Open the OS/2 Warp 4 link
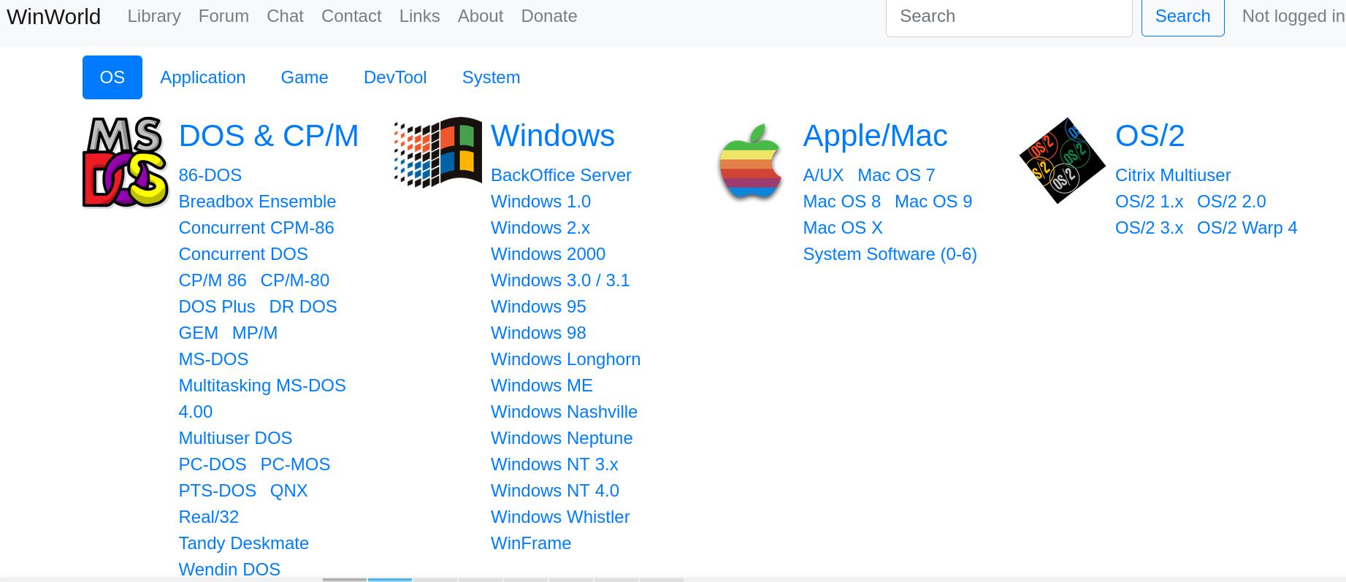1346x582 pixels. (x=1247, y=228)
